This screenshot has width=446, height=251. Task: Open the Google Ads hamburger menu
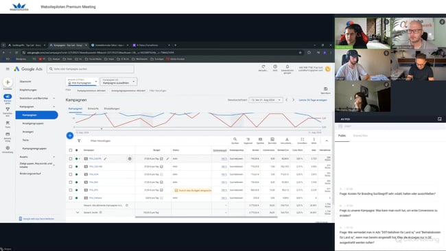tap(8, 69)
